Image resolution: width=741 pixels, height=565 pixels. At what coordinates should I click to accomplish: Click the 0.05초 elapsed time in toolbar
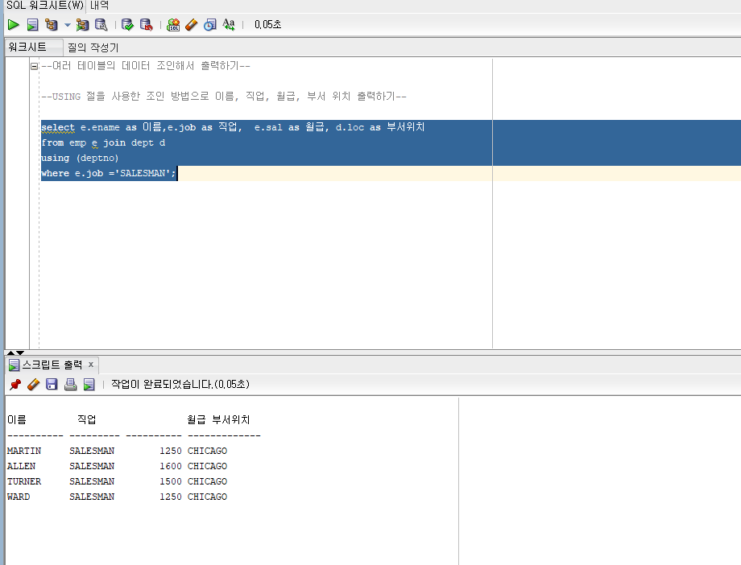pyautogui.click(x=268, y=25)
